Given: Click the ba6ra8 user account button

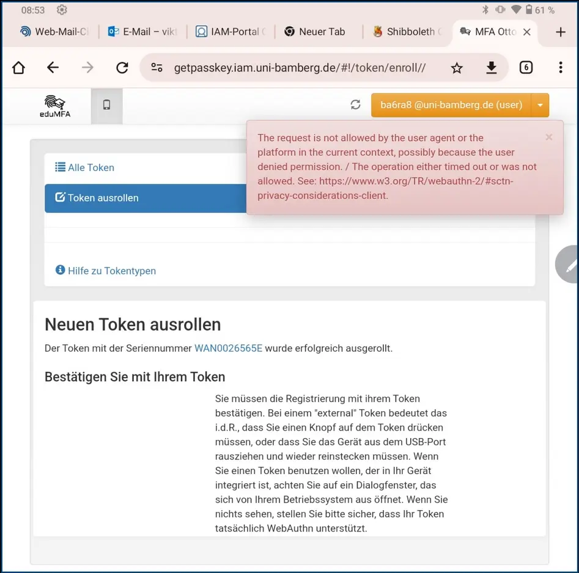Looking at the screenshot, I should 451,105.
